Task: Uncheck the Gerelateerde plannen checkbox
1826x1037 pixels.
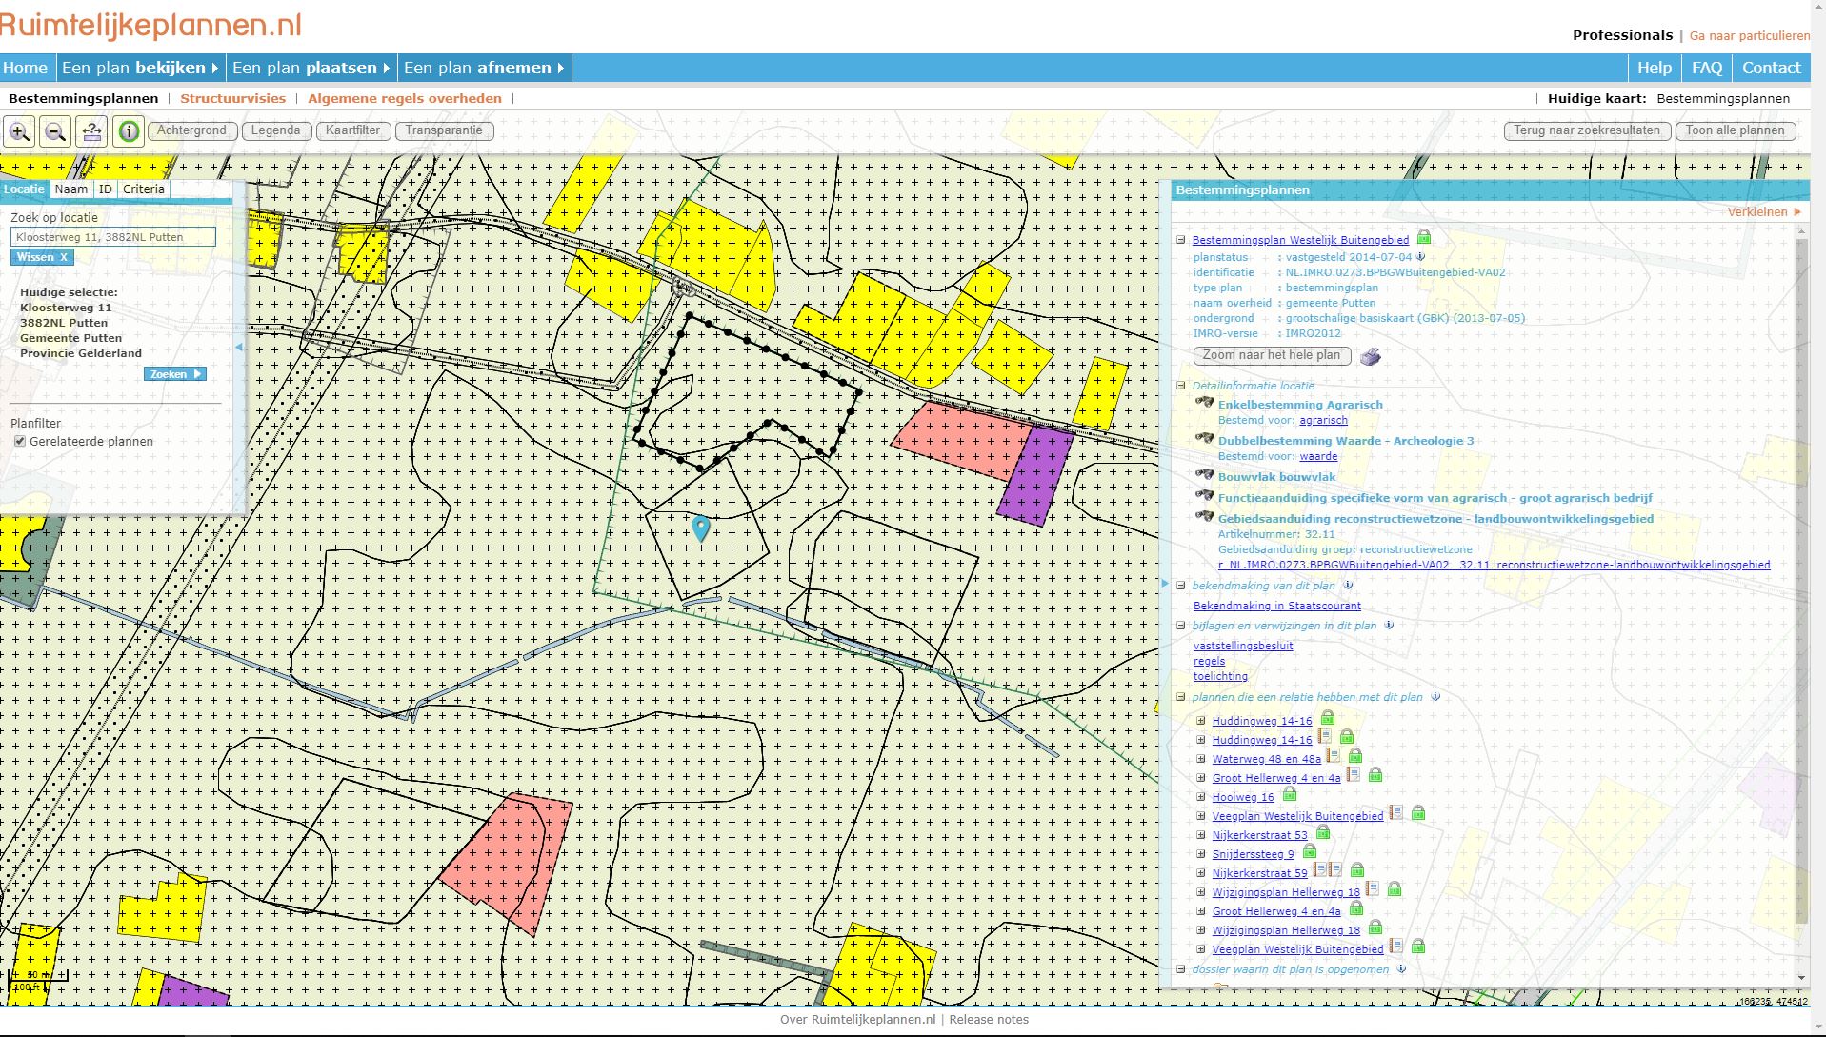Action: 20,441
